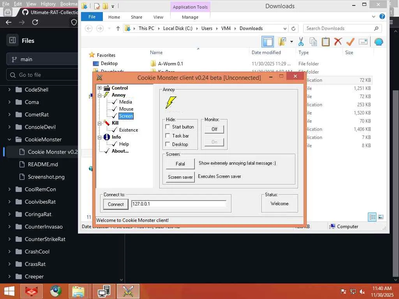The height and width of the screenshot is (299, 399).
Task: Collapse the CookieMonster folder
Action: click(9, 139)
